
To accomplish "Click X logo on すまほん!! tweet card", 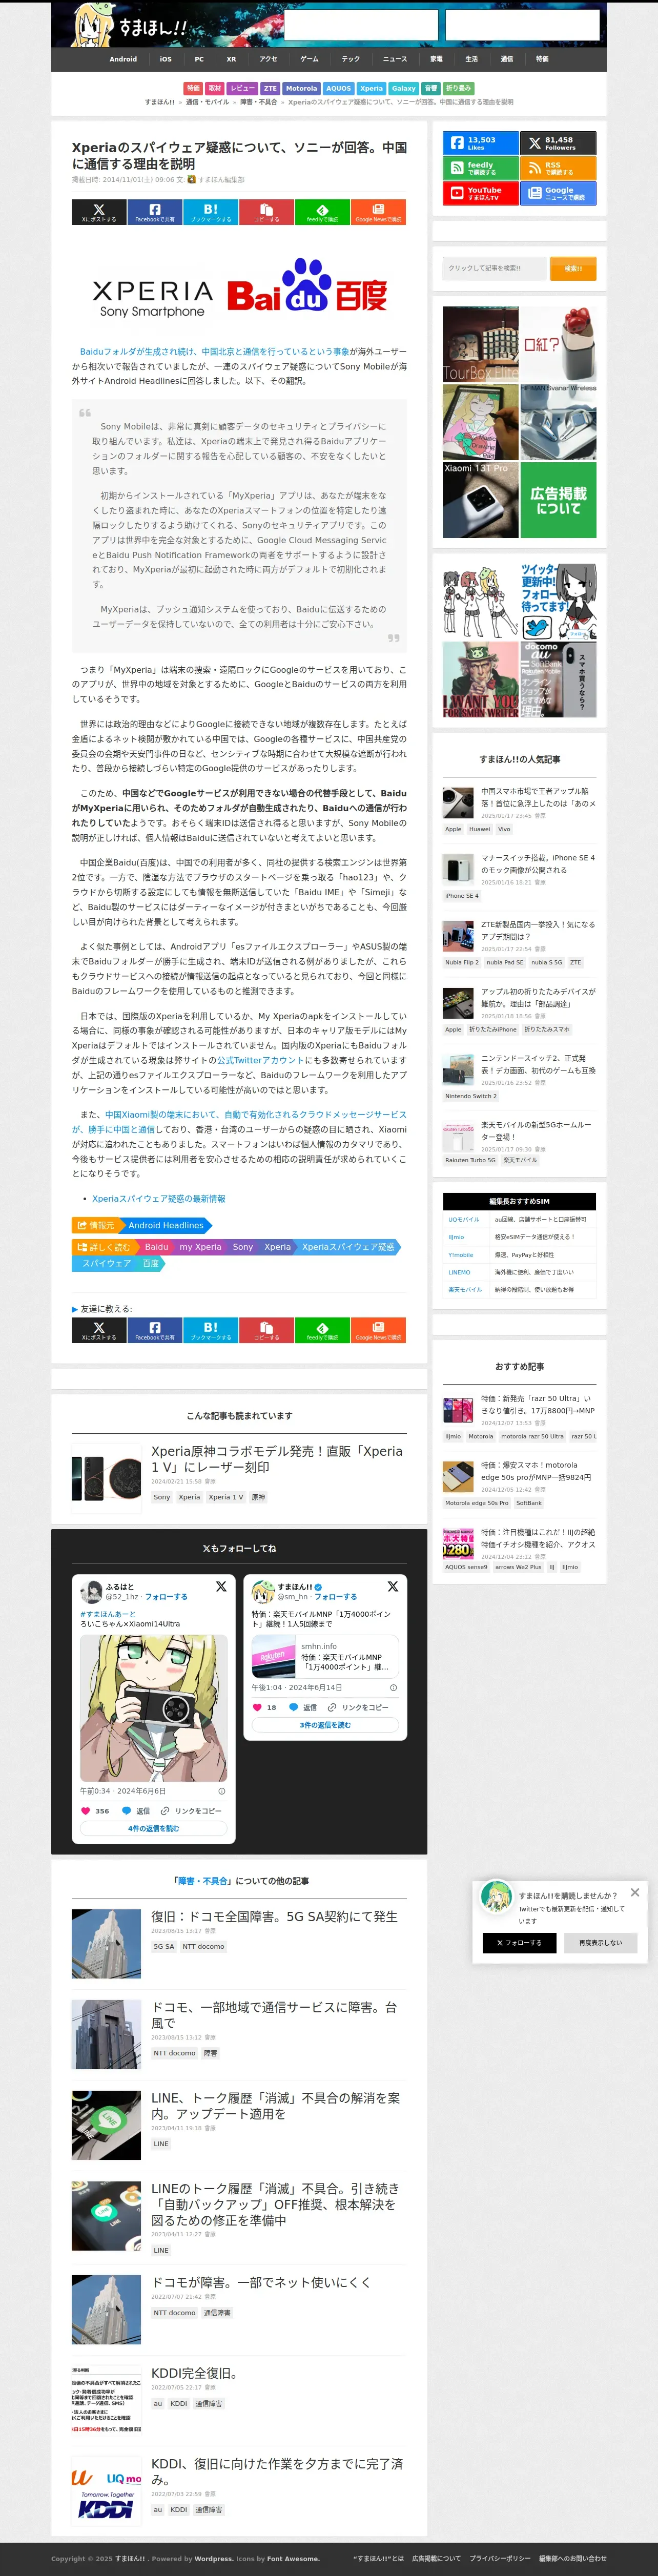I will (x=392, y=1587).
